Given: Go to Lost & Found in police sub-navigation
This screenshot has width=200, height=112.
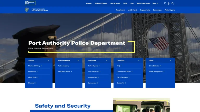Looking at the screenshot, I should click(x=132, y=10).
